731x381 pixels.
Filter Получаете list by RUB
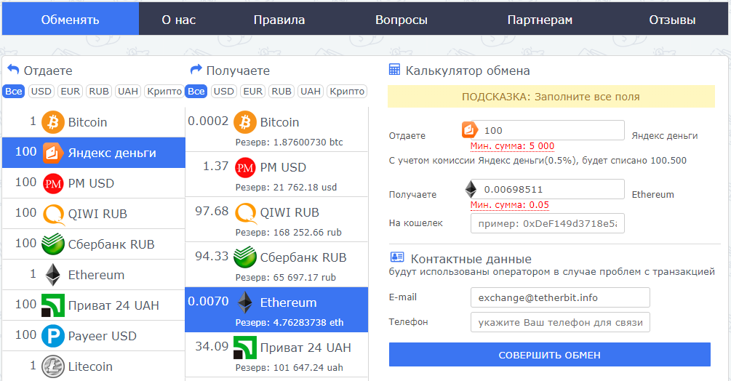(x=281, y=92)
